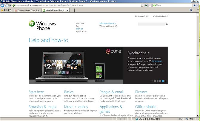Expand the address bar history dropdown
Screen dimensions: 200x121
[142, 5]
